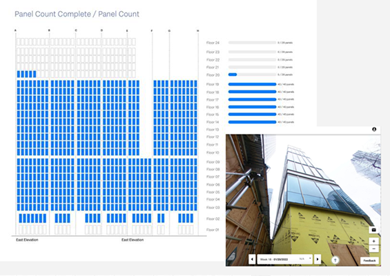Click the Floor 09 label
This screenshot has height=276, width=390.
[x=213, y=162]
